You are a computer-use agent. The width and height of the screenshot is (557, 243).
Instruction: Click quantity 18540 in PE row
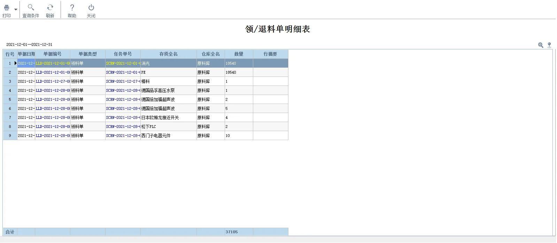coord(239,72)
